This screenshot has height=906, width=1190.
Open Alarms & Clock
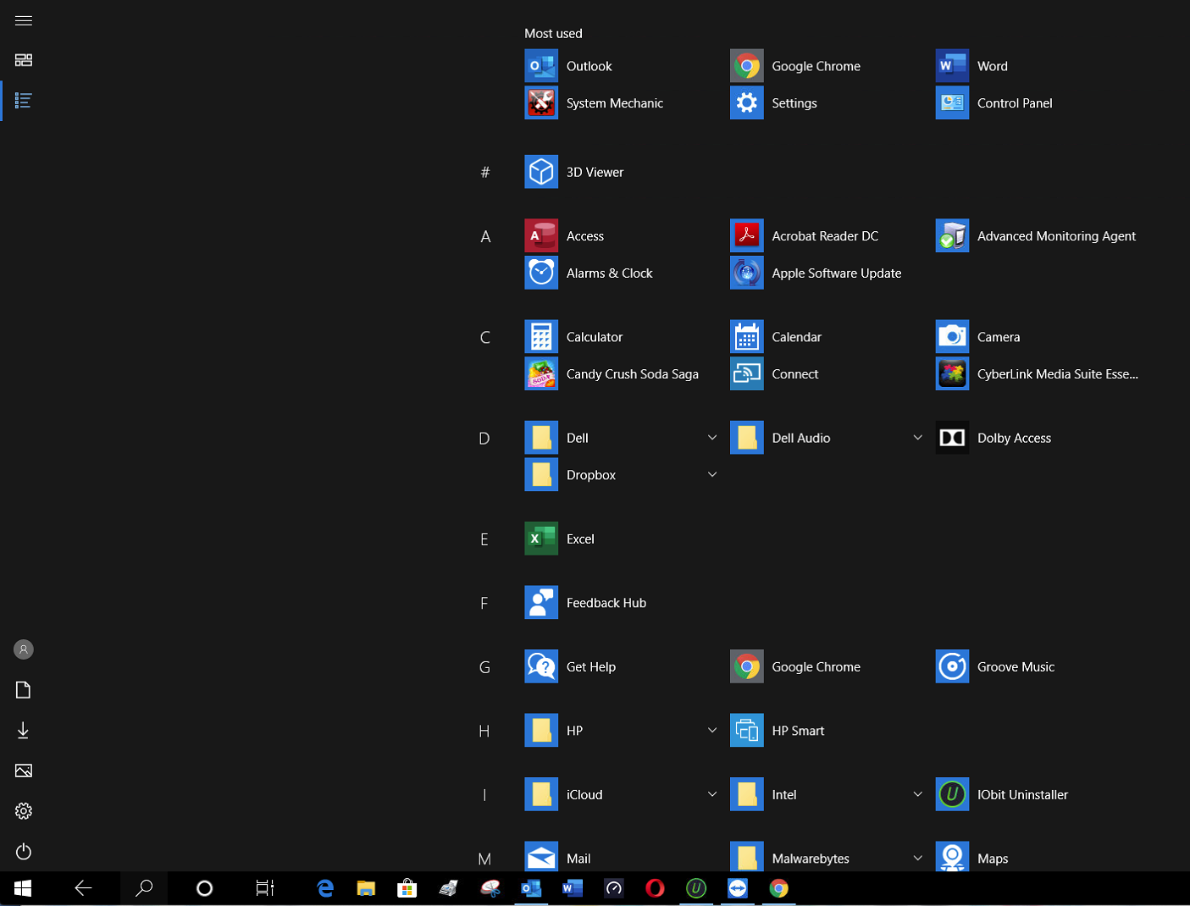pyautogui.click(x=620, y=273)
